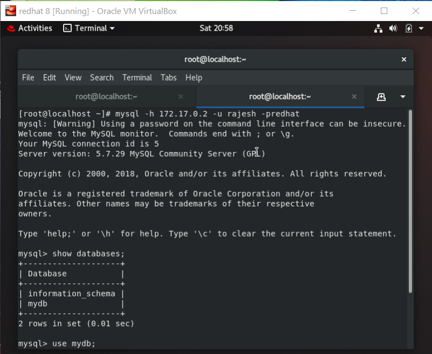This screenshot has height=354, width=432.
Task: Open the Tabs menu
Action: tap(169, 78)
